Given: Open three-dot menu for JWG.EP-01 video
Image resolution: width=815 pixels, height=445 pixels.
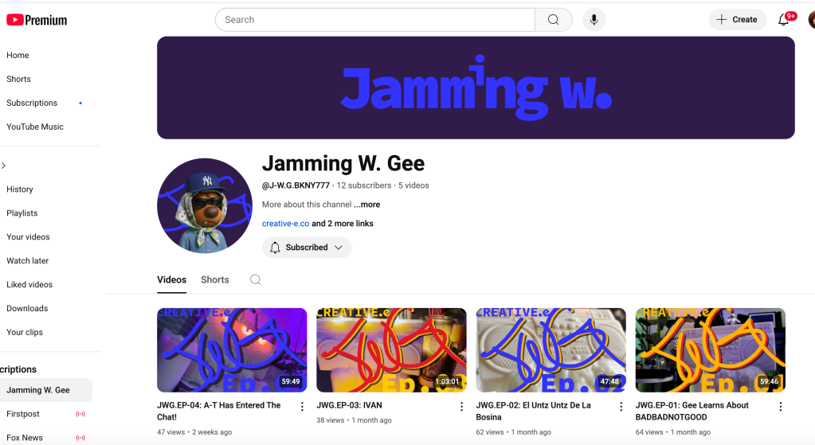Looking at the screenshot, I should tap(780, 407).
